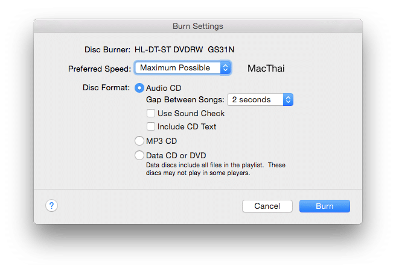
Task: Click blue arrows on the 2 seconds selector
Action: pyautogui.click(x=288, y=100)
